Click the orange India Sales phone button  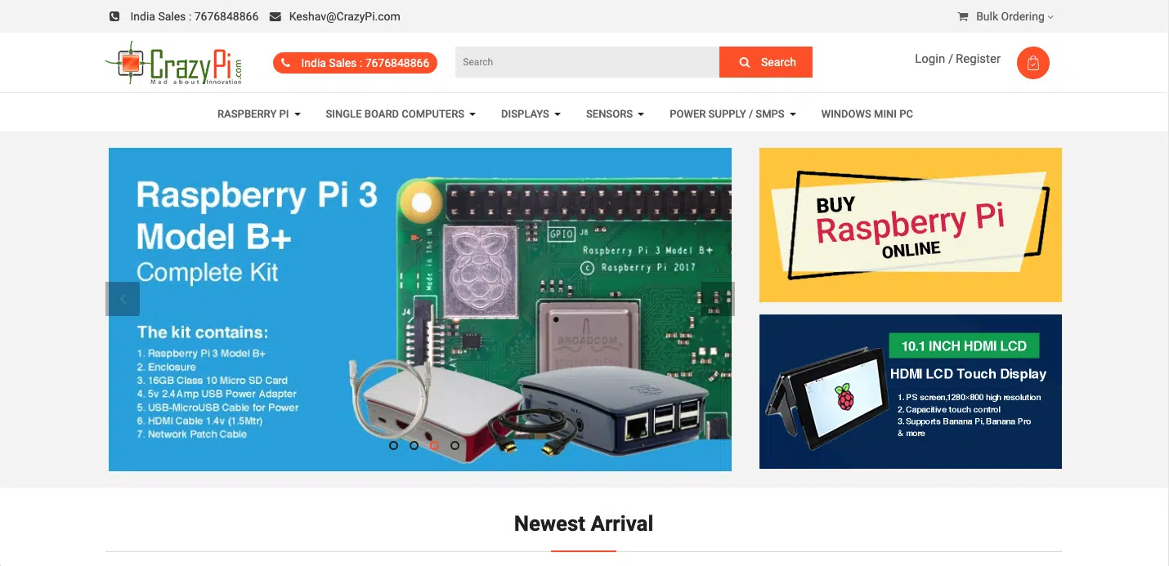pos(355,63)
